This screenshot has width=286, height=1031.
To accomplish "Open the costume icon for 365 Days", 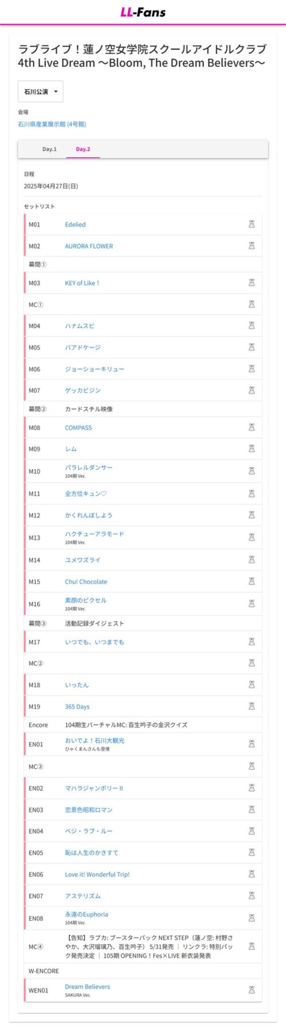I will pyautogui.click(x=251, y=706).
